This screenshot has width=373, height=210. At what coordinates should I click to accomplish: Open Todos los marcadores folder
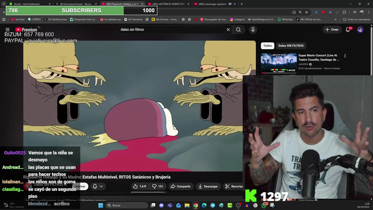[x=357, y=20]
